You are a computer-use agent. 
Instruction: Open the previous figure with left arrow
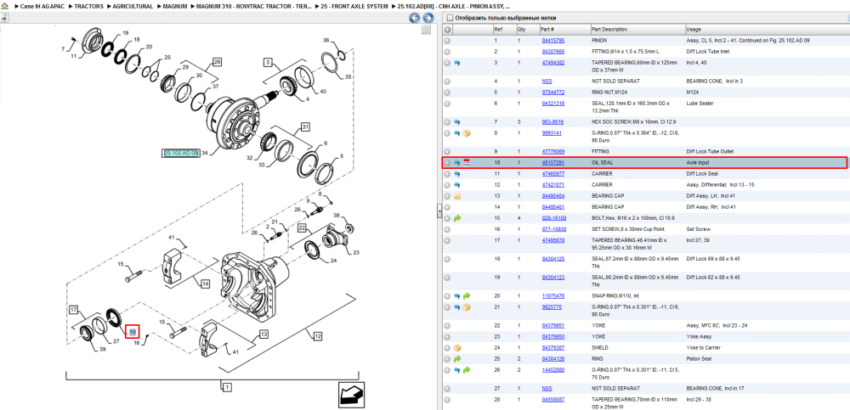click(x=414, y=18)
